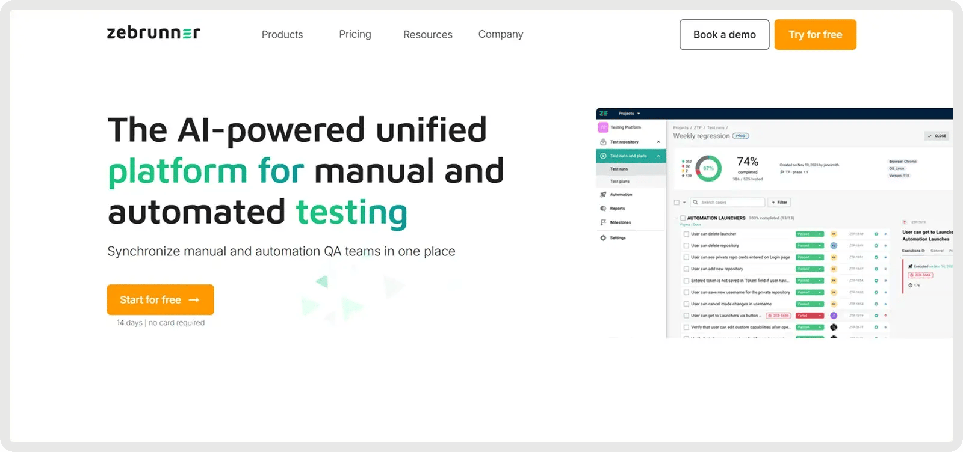Image resolution: width=963 pixels, height=452 pixels.
Task: Click the Reports icon in sidebar
Action: point(603,209)
